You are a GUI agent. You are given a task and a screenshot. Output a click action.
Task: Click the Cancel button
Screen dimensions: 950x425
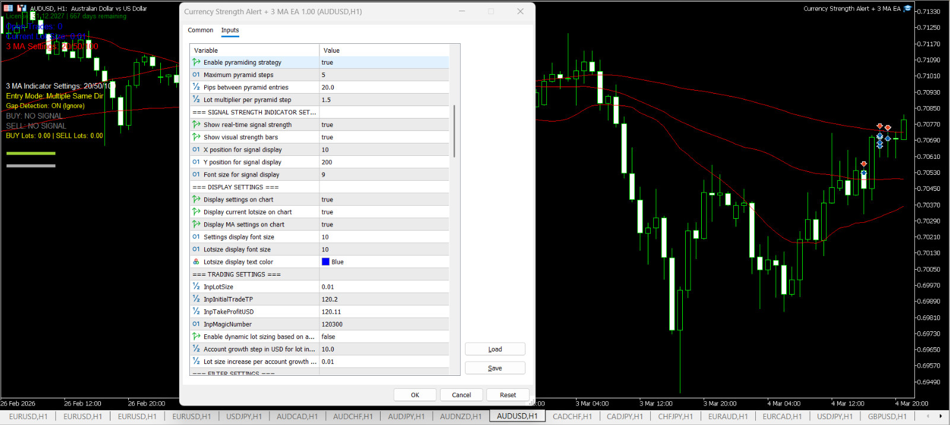coord(461,395)
